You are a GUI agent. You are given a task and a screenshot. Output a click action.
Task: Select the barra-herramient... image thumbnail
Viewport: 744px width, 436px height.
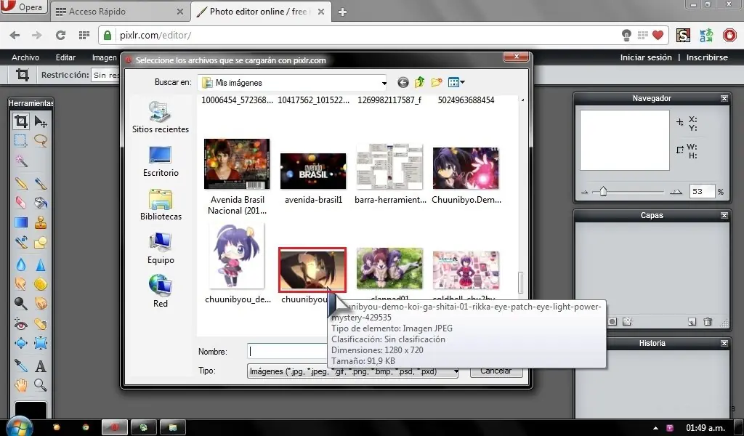click(389, 167)
